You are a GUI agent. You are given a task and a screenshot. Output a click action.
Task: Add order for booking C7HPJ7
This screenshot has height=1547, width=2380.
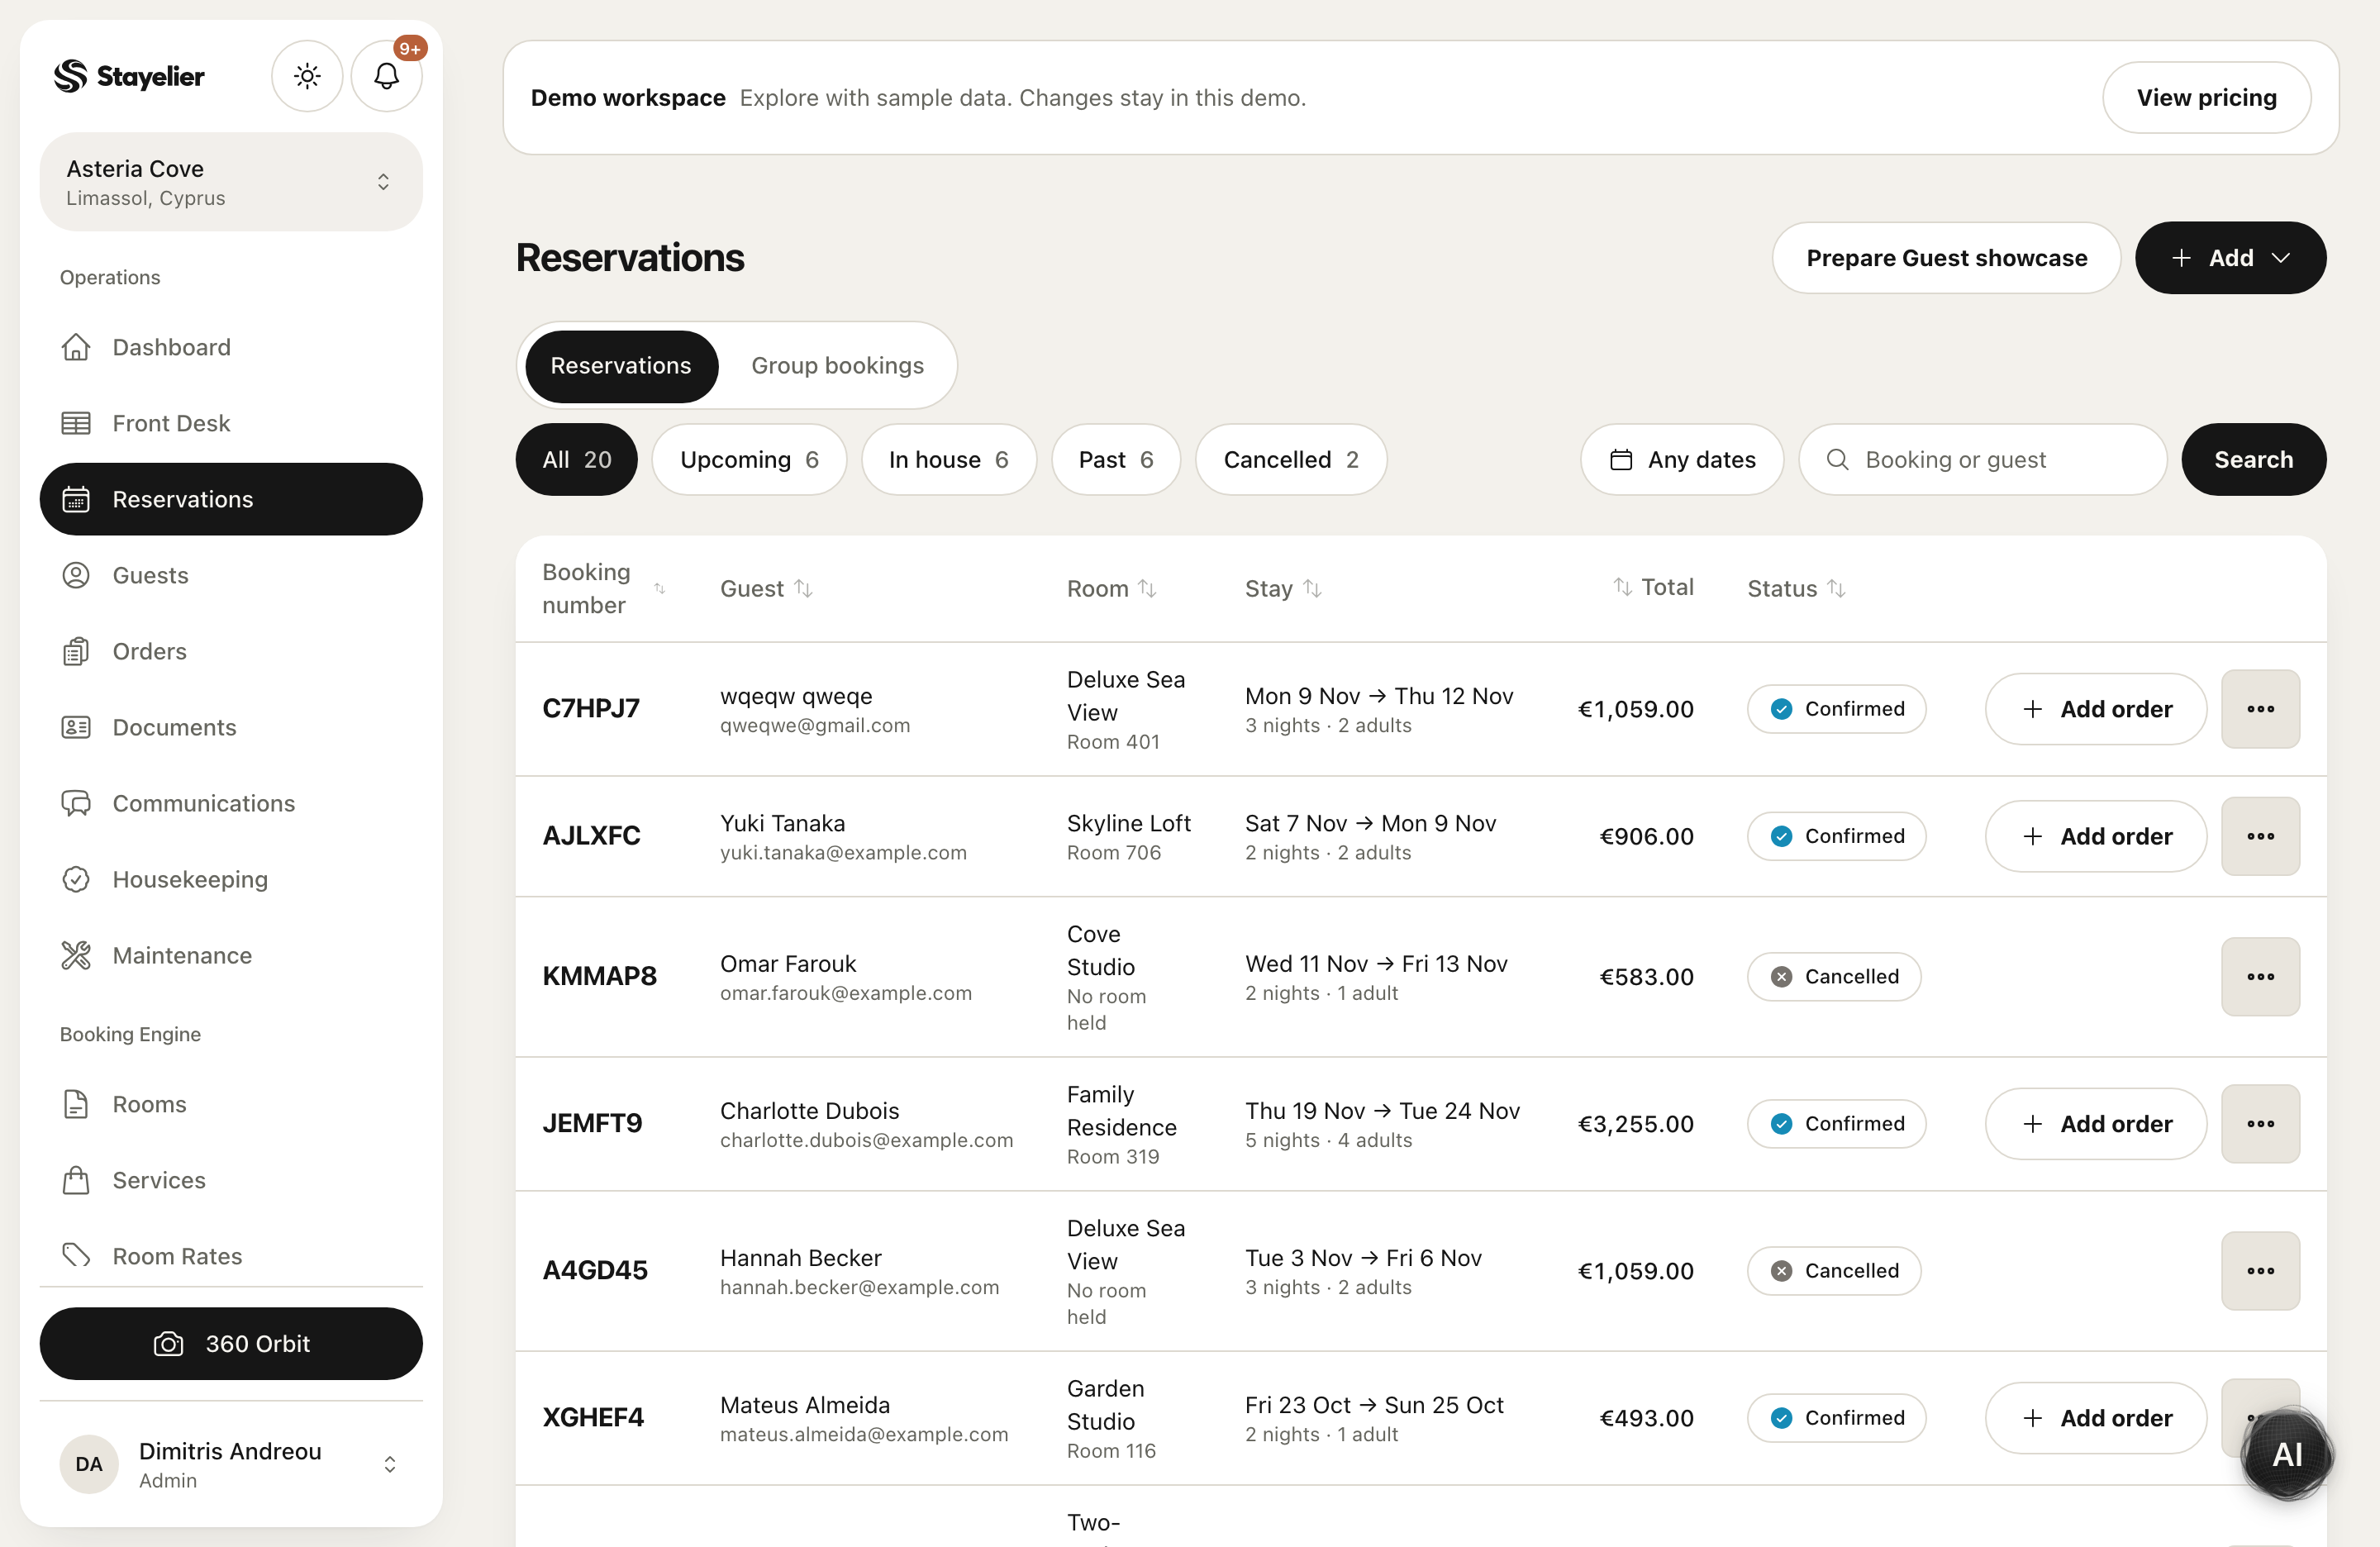click(x=2096, y=709)
